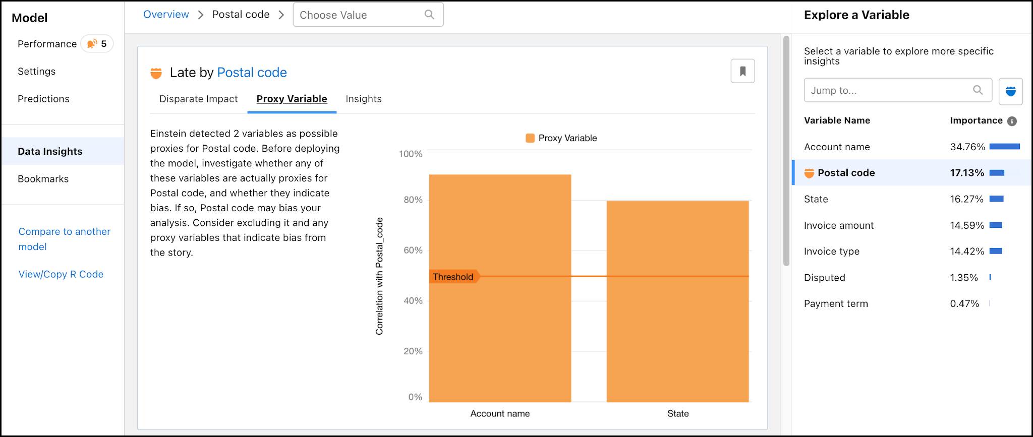Click the State importance bar
The image size is (1033, 437).
point(997,199)
